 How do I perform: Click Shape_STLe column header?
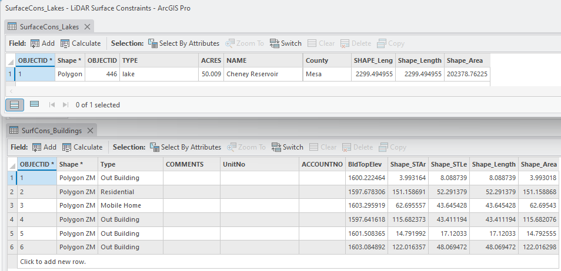tap(449, 164)
